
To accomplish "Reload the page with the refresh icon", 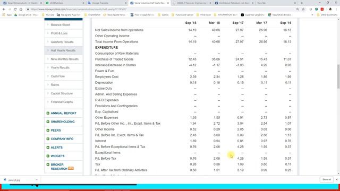I will point(15,10).
